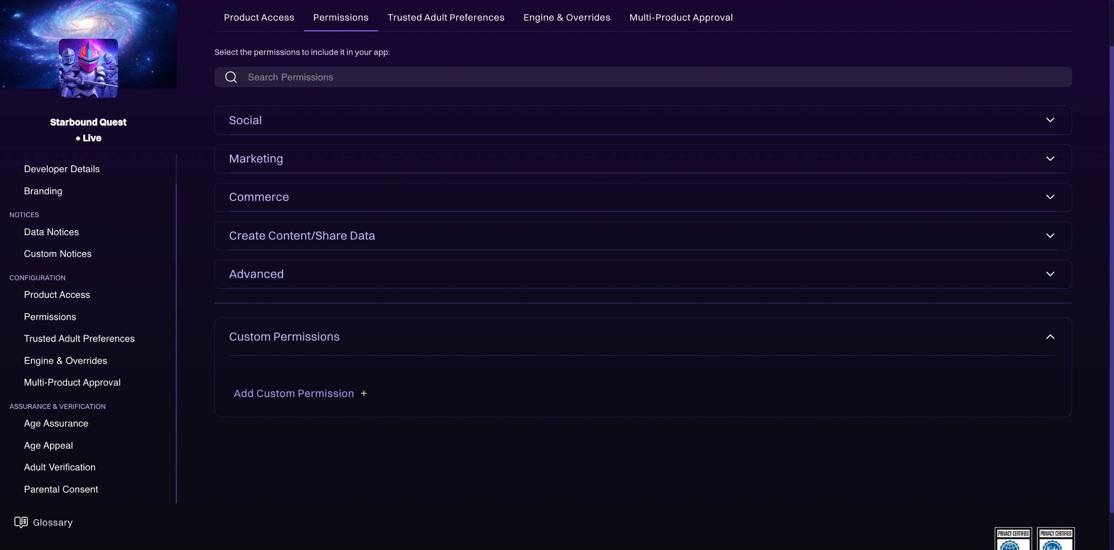
Task: Click the plus icon beside Add Custom Permission
Action: (x=364, y=393)
